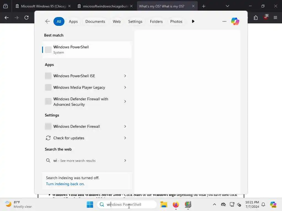Close the What's my OS tab
Viewport: 282px width, 211px height.
point(193,6)
